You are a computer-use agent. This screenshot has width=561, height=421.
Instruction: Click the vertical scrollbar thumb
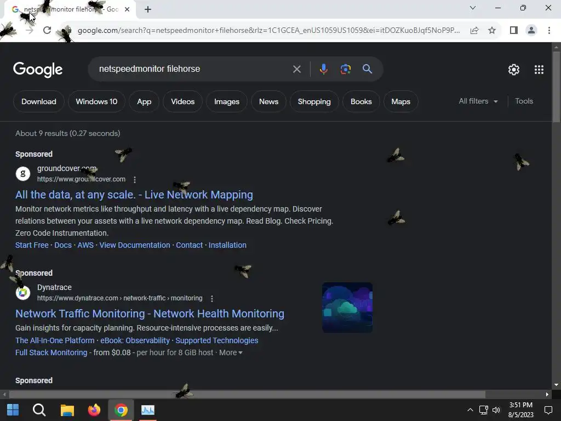pos(556,87)
